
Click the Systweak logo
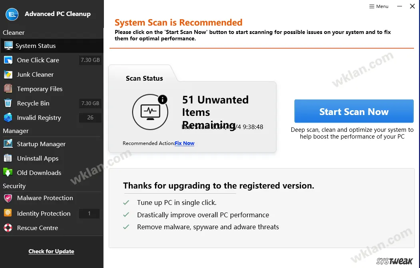coord(394,261)
